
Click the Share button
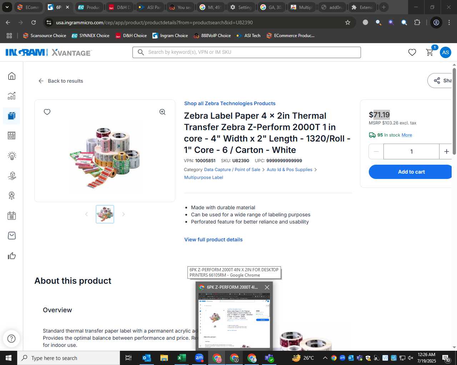[441, 81]
